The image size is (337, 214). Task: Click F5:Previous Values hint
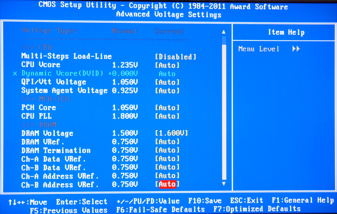coord(69,210)
